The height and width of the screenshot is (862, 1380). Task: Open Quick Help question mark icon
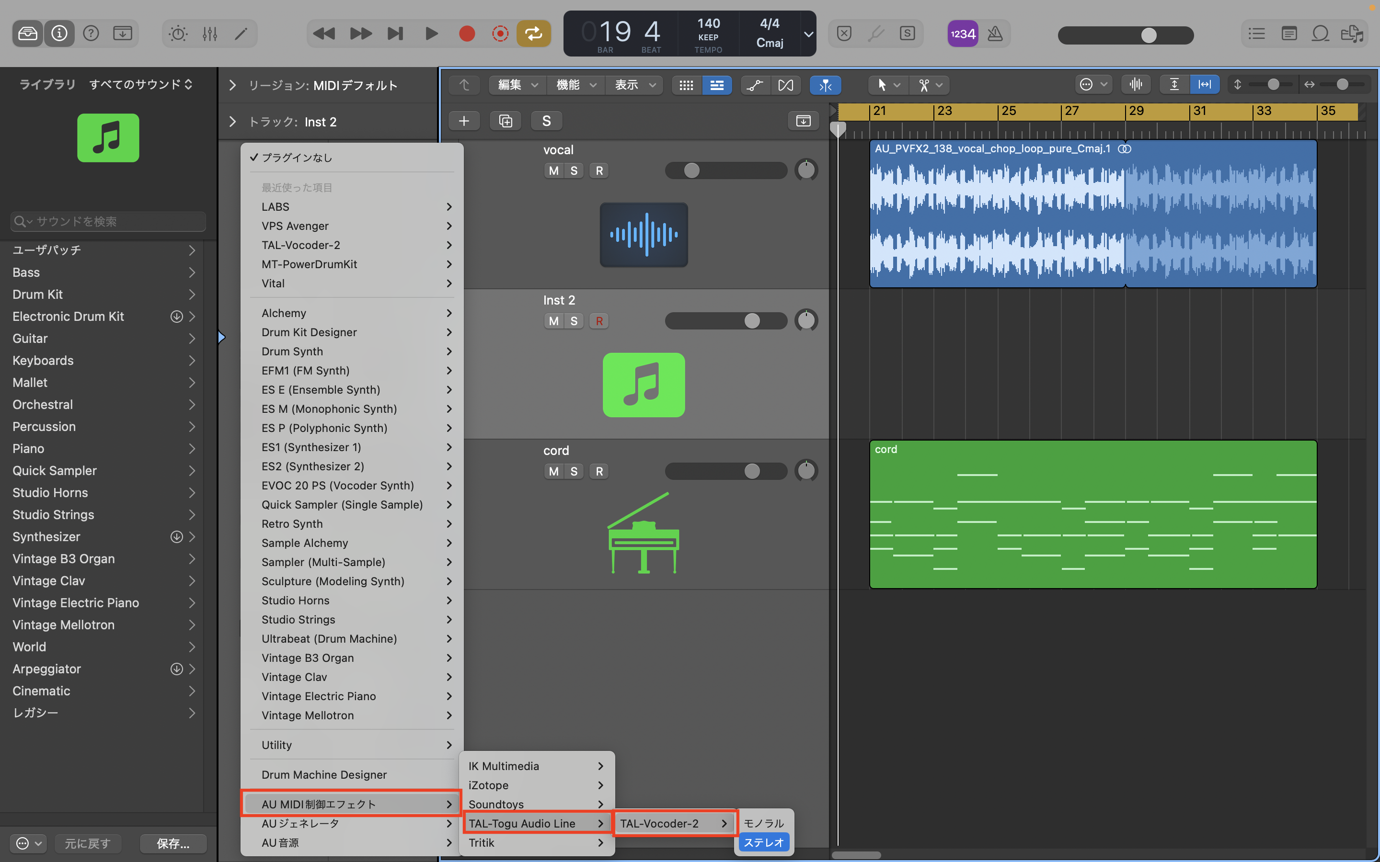pos(91,34)
